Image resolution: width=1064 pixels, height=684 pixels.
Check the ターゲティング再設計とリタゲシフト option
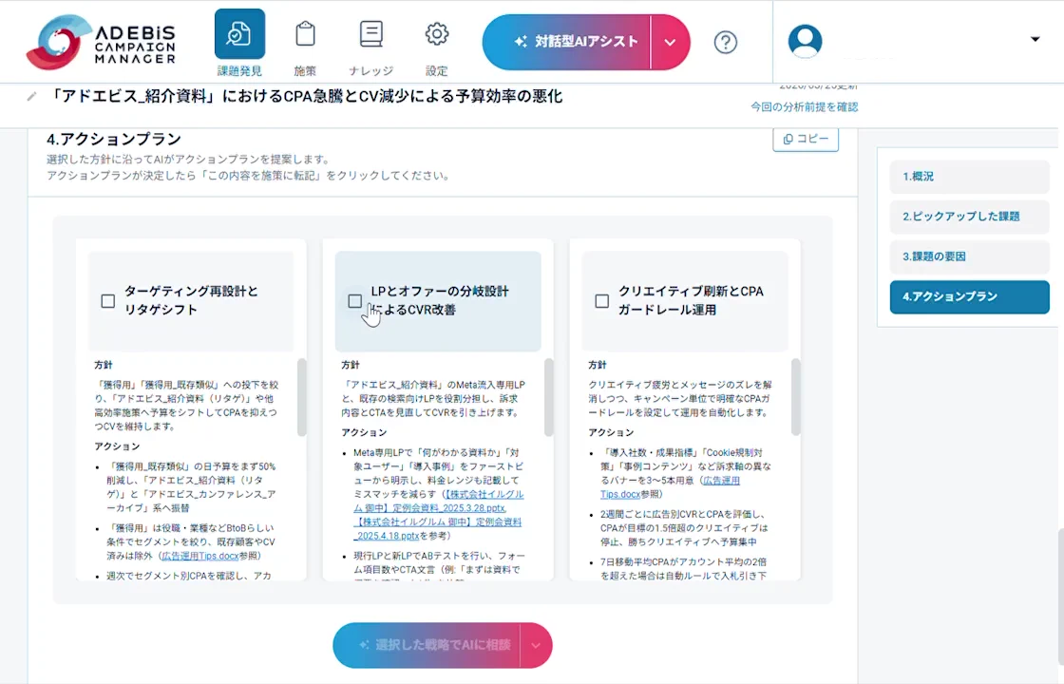tap(108, 301)
